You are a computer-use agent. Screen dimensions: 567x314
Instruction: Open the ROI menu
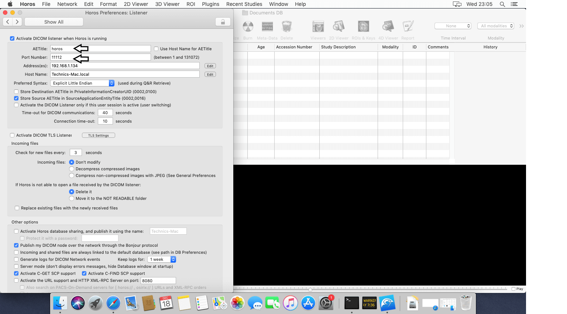[191, 4]
